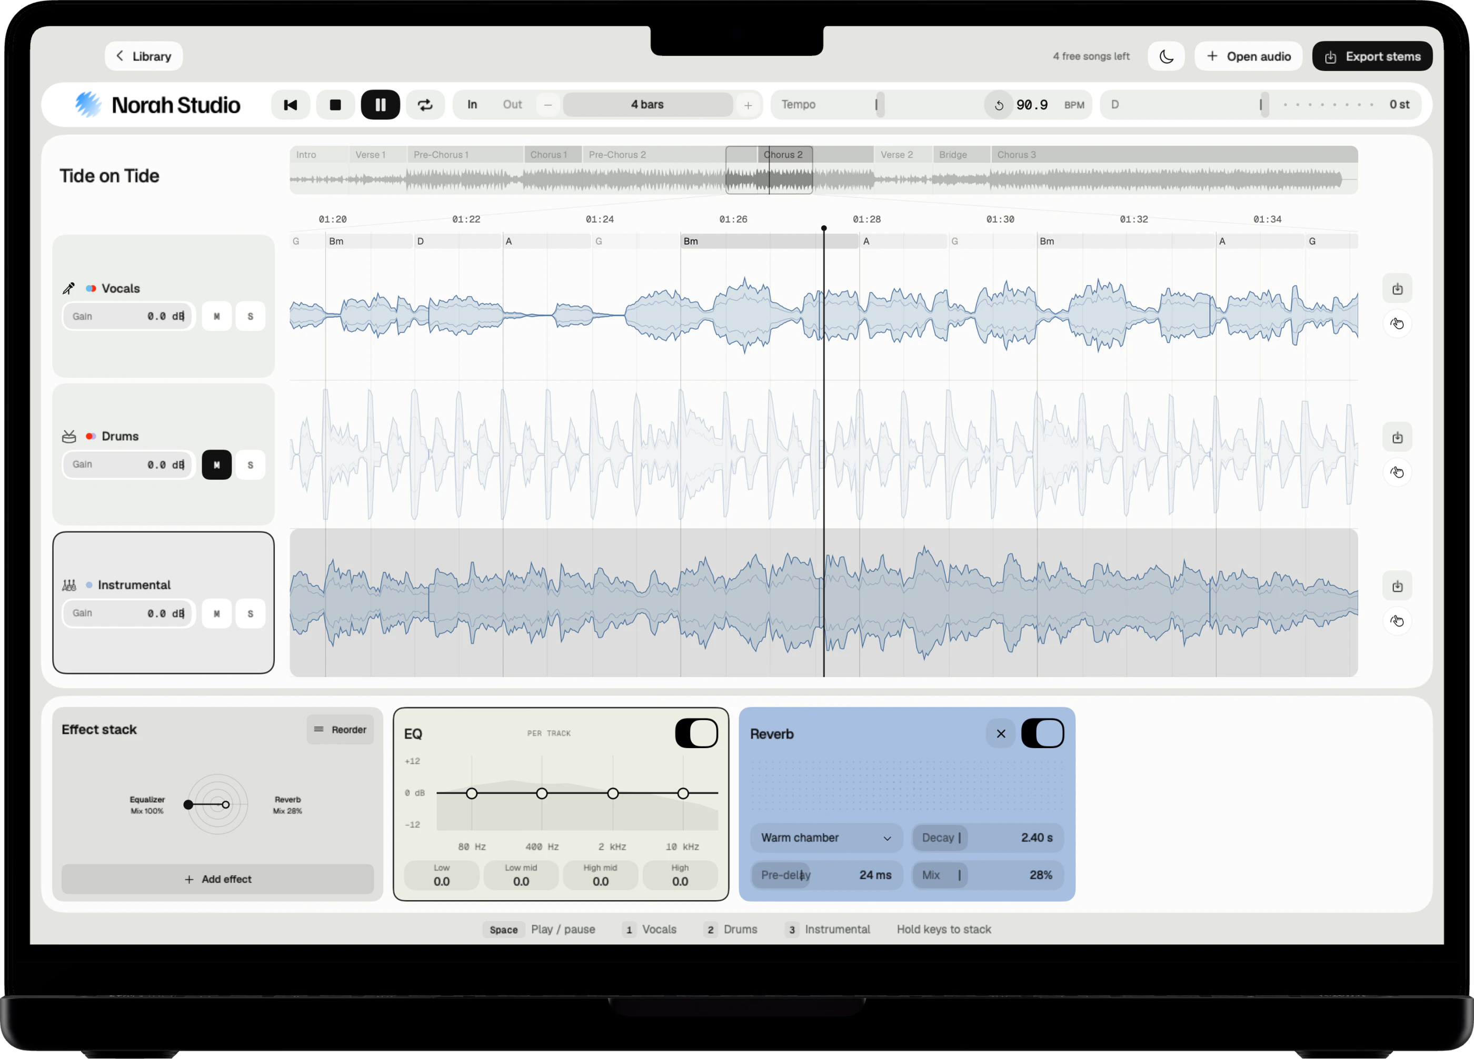Skip back to the song start
Screen dimensions: 1474x1059
pos(290,105)
